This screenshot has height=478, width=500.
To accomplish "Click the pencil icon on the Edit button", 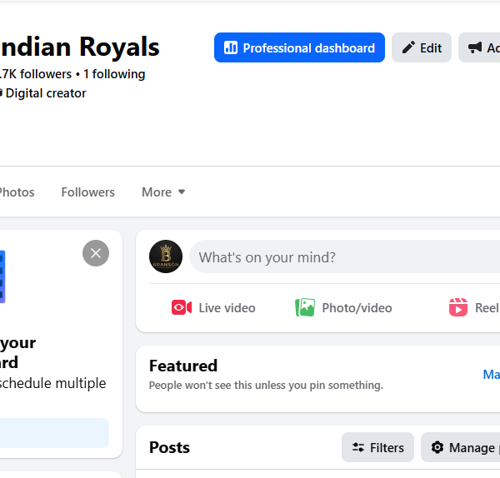I will (x=408, y=47).
